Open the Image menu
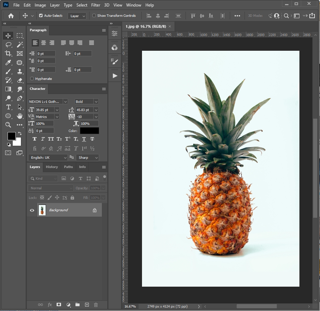Screen dimensions: 320x311 (x=40, y=5)
